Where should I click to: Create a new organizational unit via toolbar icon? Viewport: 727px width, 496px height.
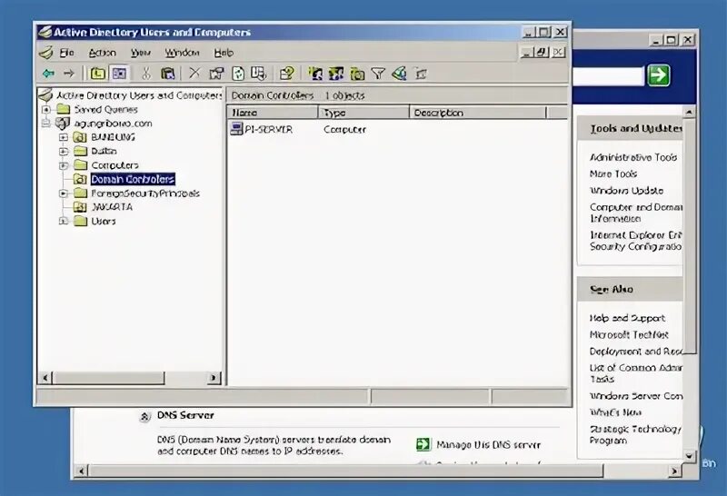[357, 74]
